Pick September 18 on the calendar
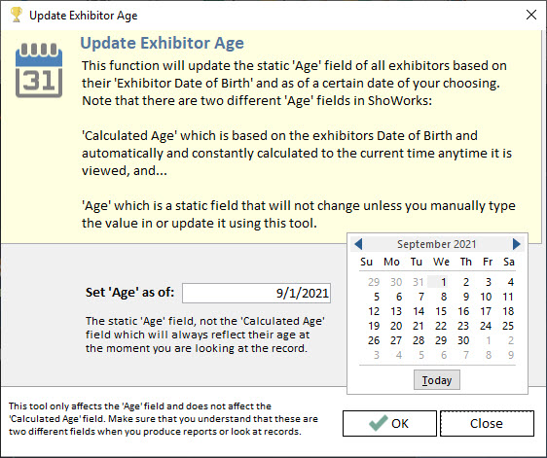The width and height of the screenshot is (547, 458). (x=508, y=311)
